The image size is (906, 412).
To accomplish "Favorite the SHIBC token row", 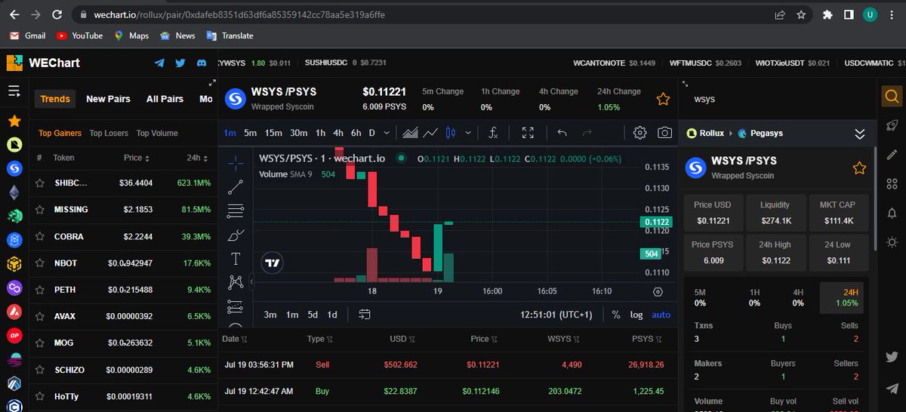I will [40, 183].
